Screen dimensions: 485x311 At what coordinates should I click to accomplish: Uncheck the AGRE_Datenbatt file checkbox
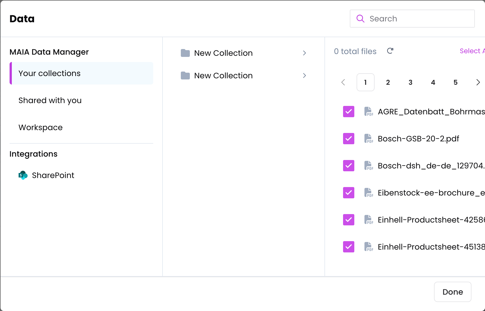tap(349, 112)
